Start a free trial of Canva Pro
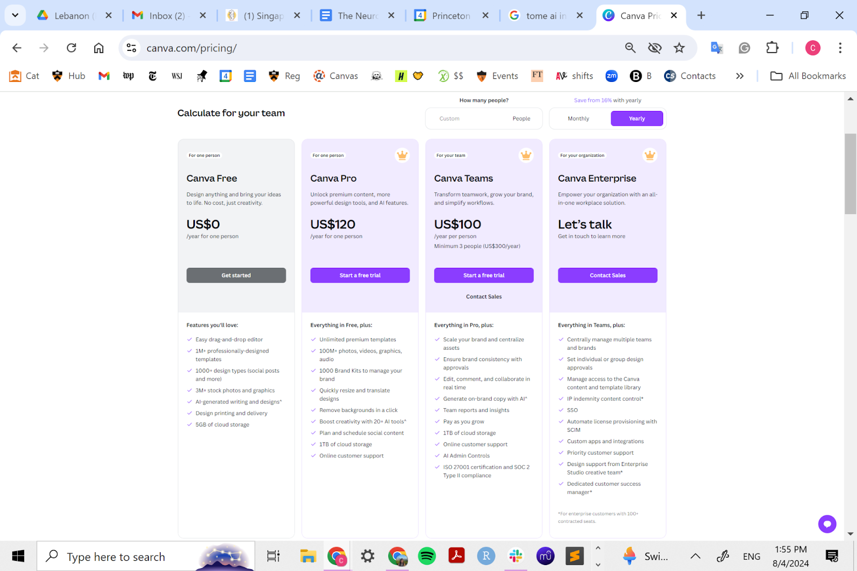Screen dimensions: 857x571 [x=360, y=275]
